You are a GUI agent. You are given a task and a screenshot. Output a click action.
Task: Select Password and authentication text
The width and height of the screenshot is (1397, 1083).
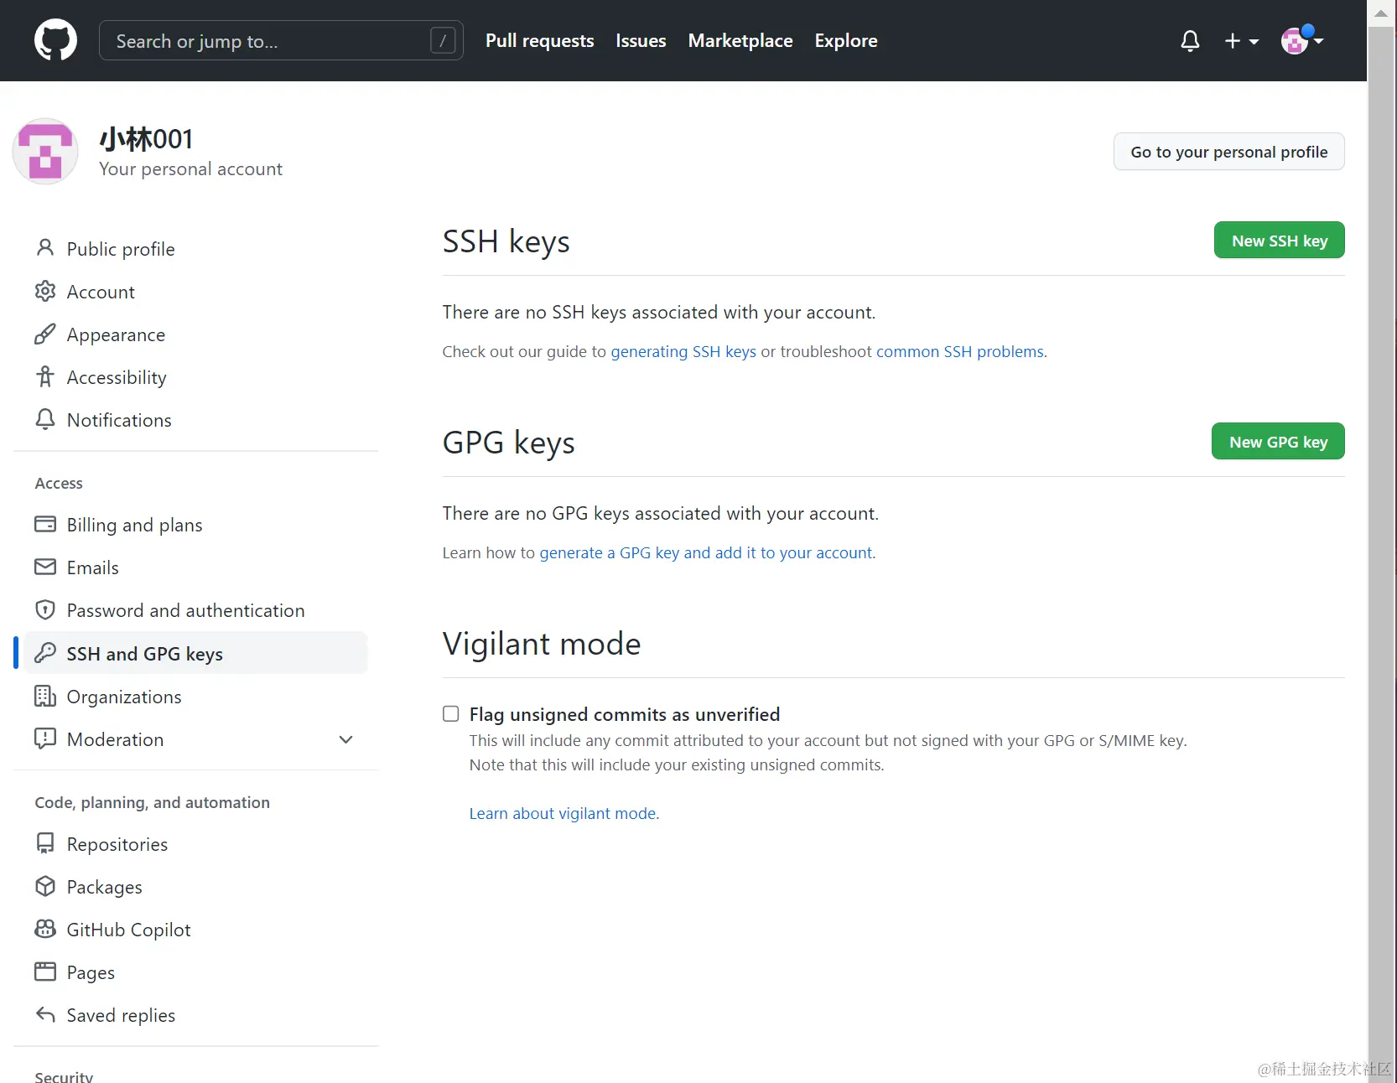pos(185,610)
